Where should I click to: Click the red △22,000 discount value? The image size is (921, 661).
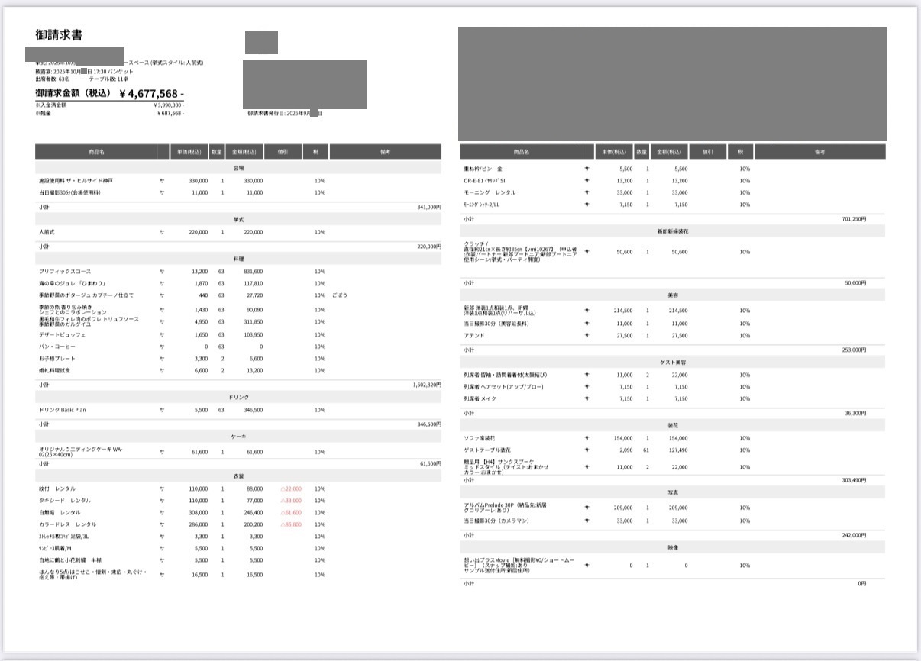pos(291,488)
